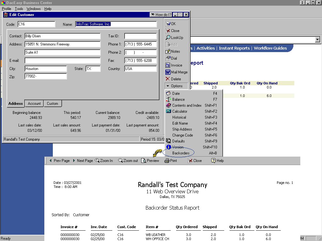
Task: Click the State field
Action: click(93, 69)
